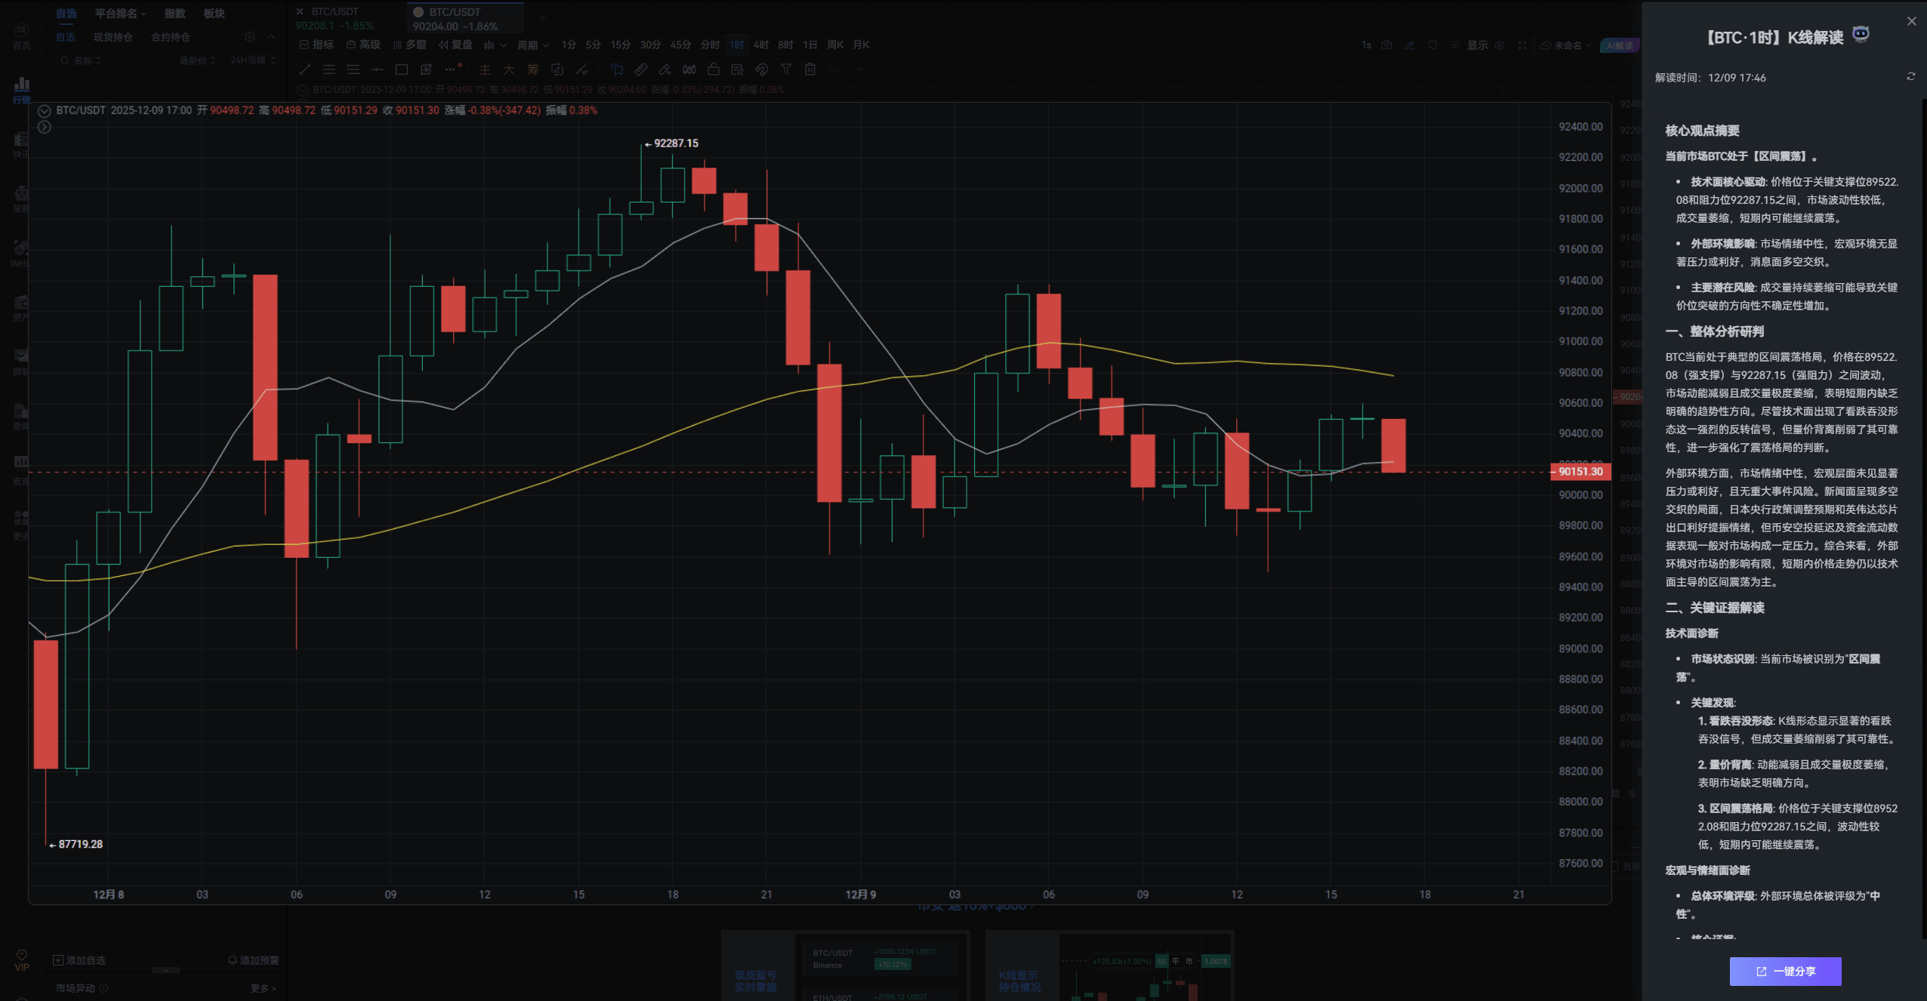Click the screenshot camera icon
Screen dimensions: 1927x1001
pos(1386,45)
